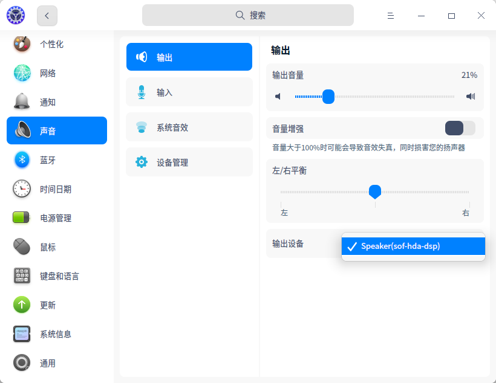
Task: Maximize the Control Center window
Action: tap(451, 16)
